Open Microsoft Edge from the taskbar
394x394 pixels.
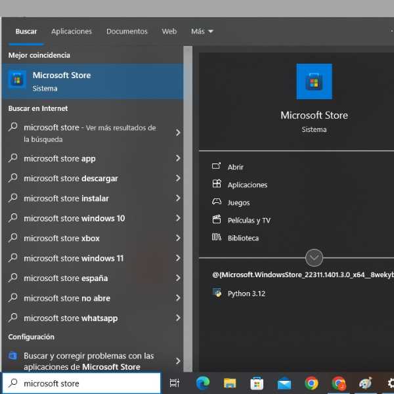coord(203,383)
